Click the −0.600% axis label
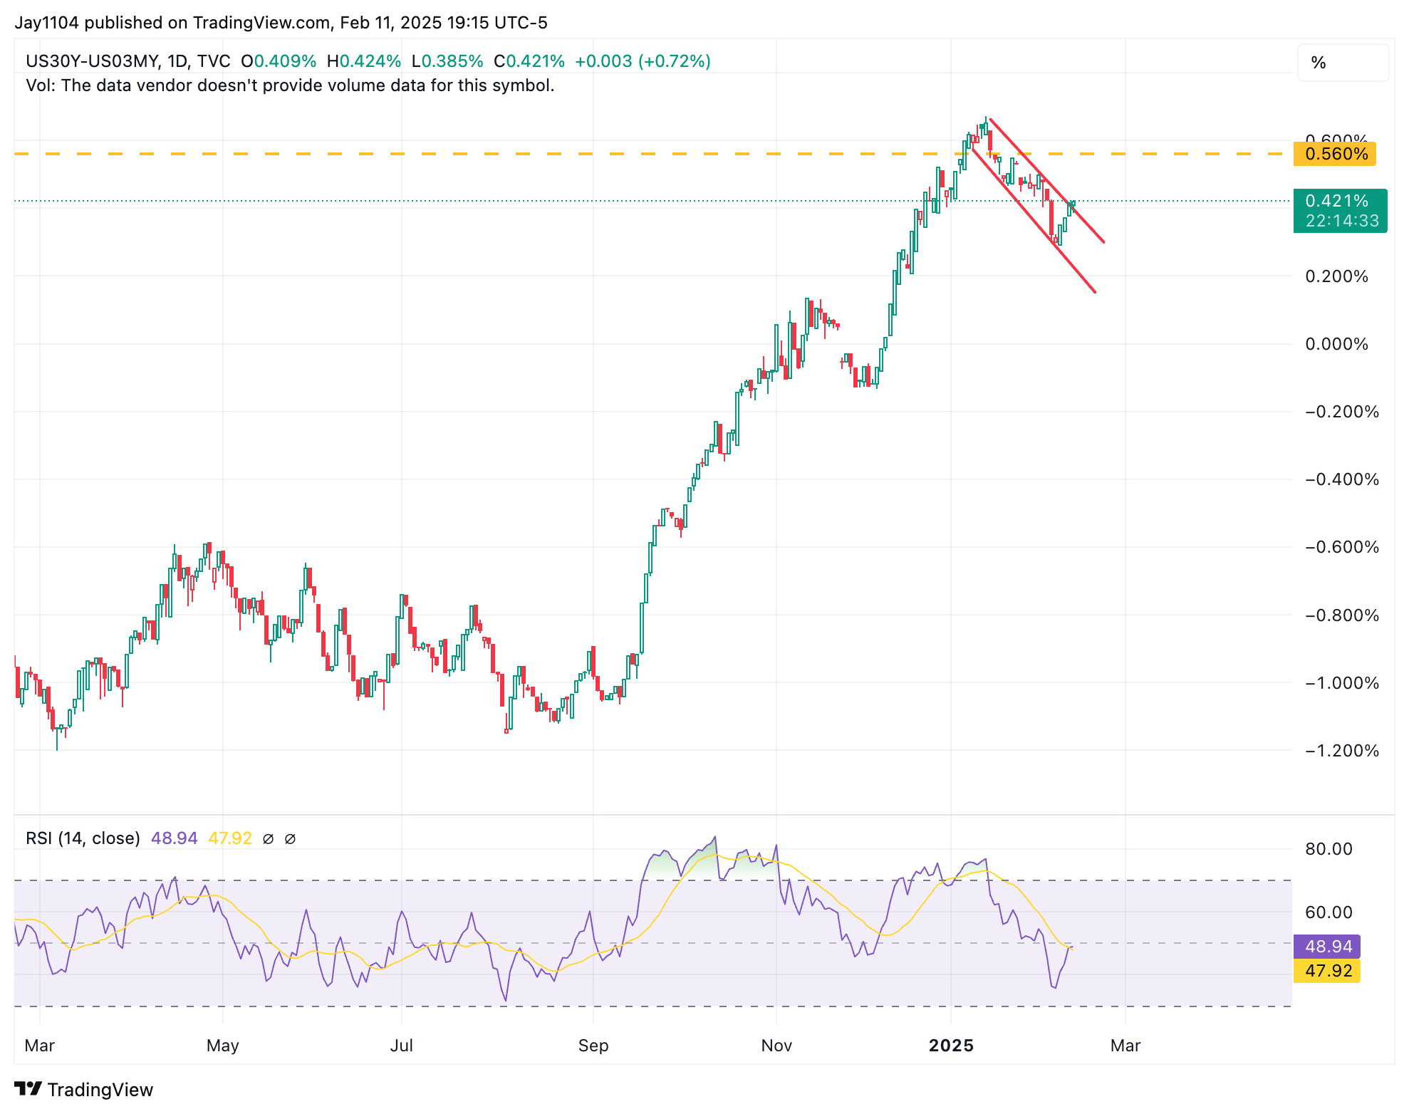 [1342, 547]
